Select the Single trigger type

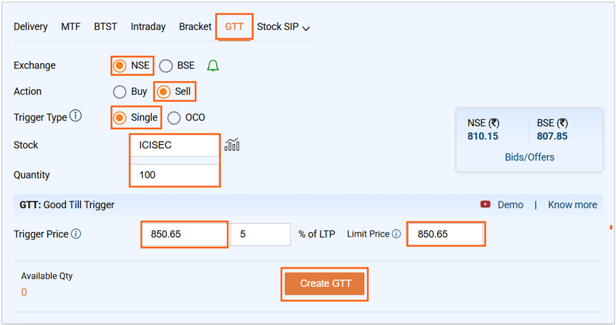click(120, 118)
